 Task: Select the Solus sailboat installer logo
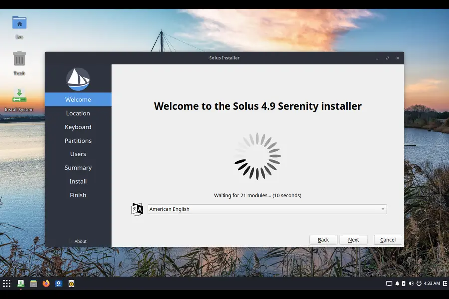coord(78,78)
